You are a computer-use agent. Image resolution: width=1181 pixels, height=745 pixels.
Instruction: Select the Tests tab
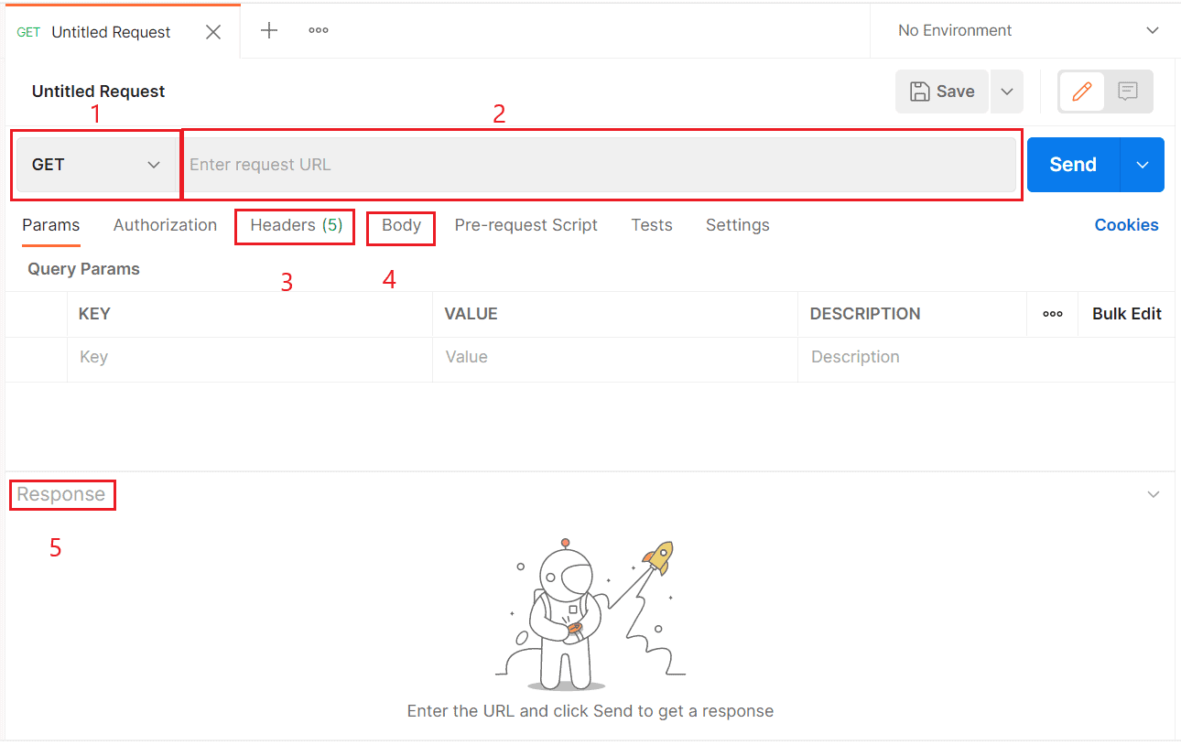[x=652, y=225]
